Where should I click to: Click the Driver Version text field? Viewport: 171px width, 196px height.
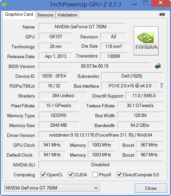(101, 135)
